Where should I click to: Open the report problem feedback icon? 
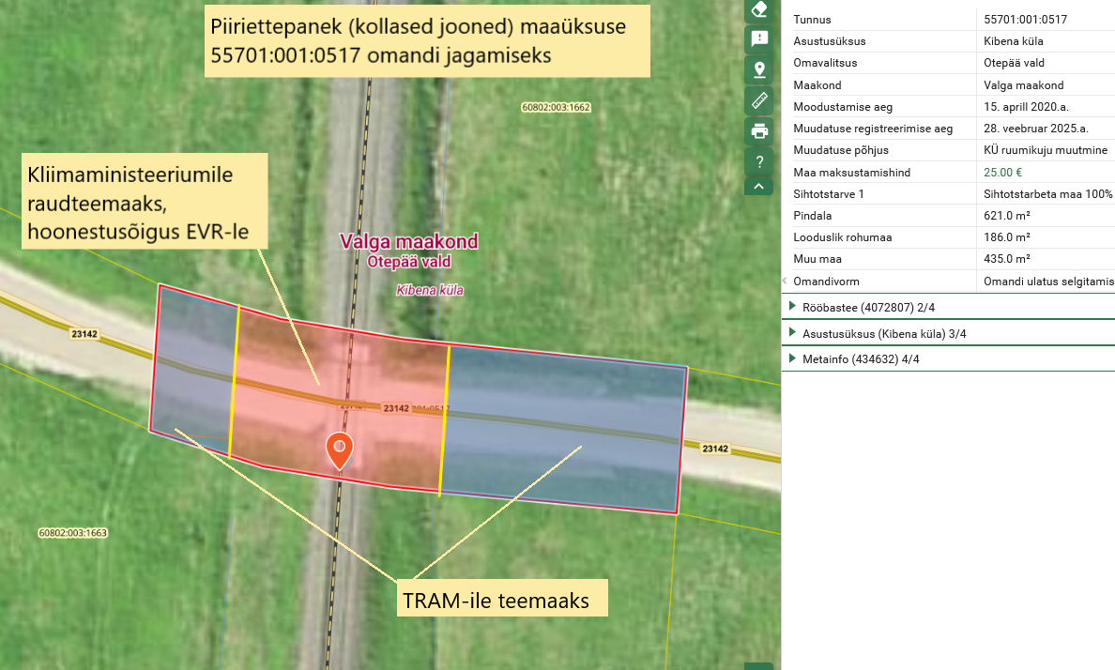(x=759, y=39)
